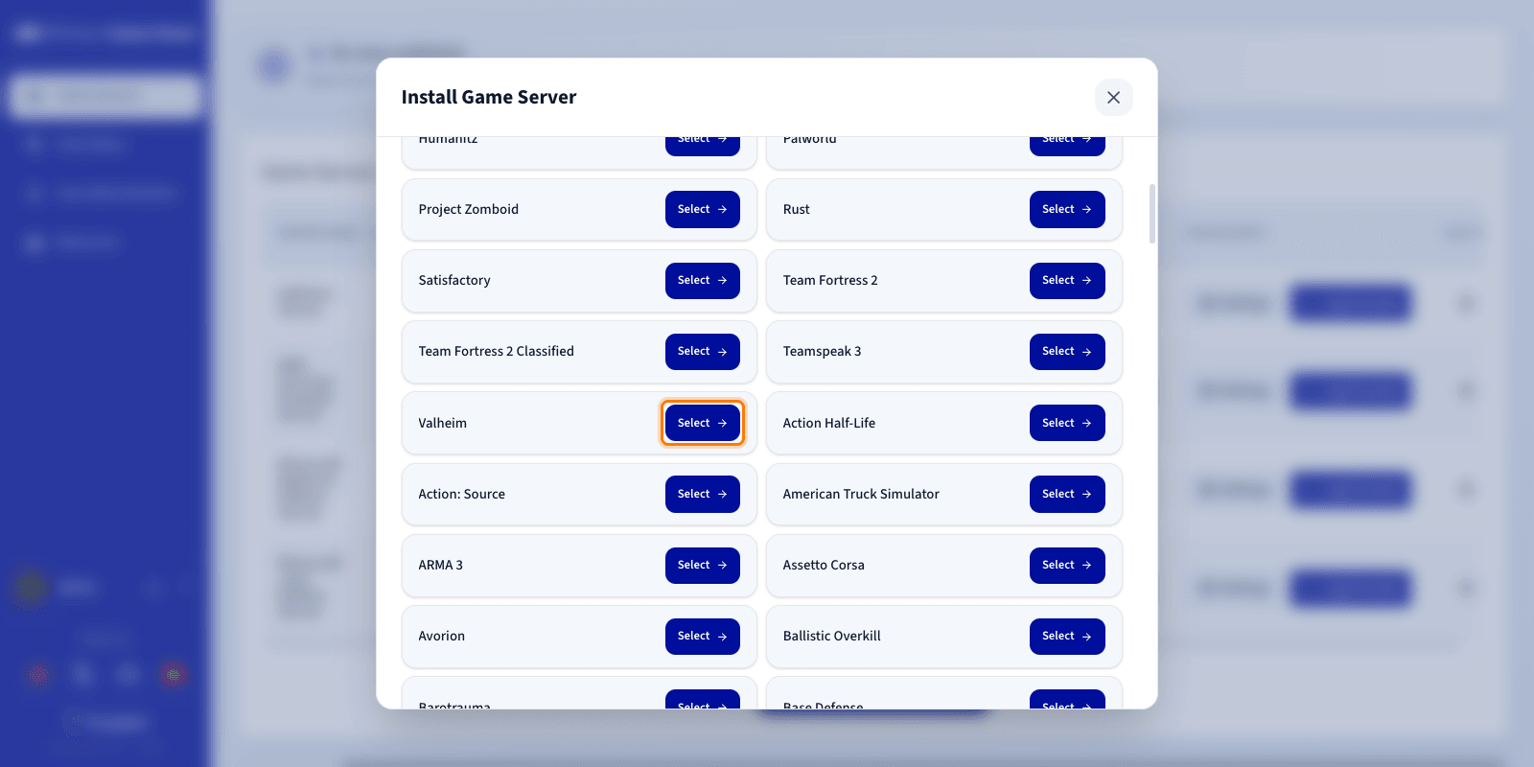The width and height of the screenshot is (1534, 767).
Task: Select the Valheim game server
Action: (703, 423)
